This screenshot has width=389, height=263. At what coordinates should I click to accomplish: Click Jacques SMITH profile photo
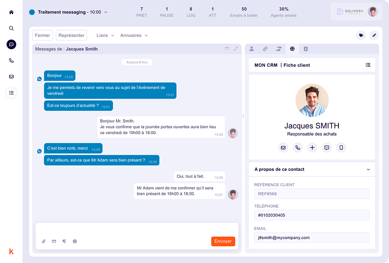312,100
